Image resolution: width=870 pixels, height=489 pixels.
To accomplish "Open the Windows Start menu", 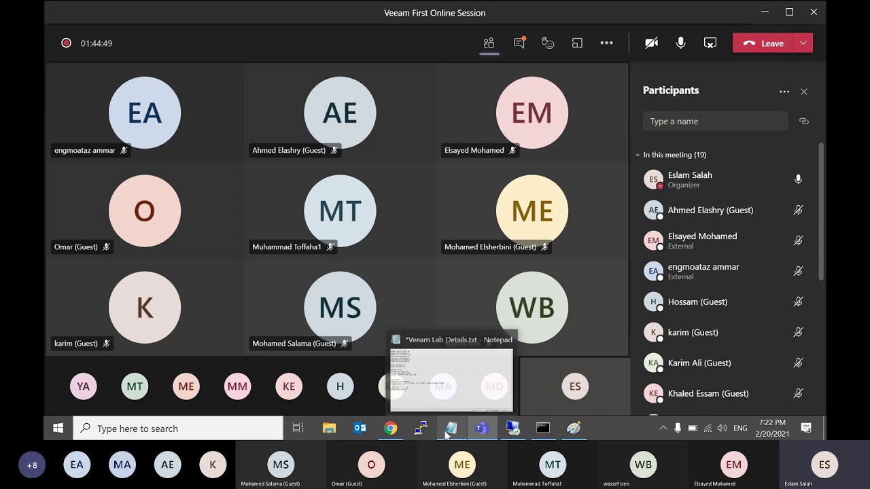I will point(58,428).
